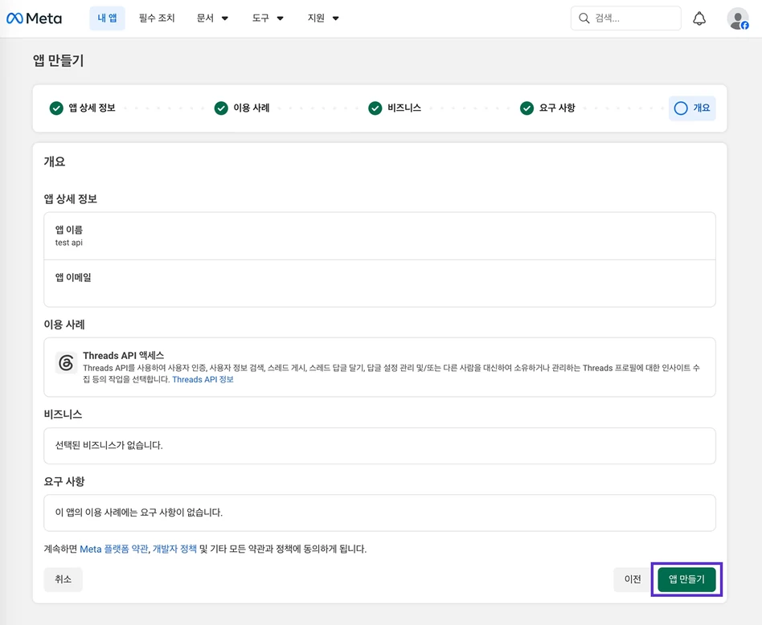Open Meta 플랫폼 약관 link
762x625 pixels.
pos(113,549)
